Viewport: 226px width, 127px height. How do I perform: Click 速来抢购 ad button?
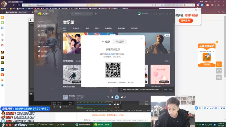pos(186,21)
